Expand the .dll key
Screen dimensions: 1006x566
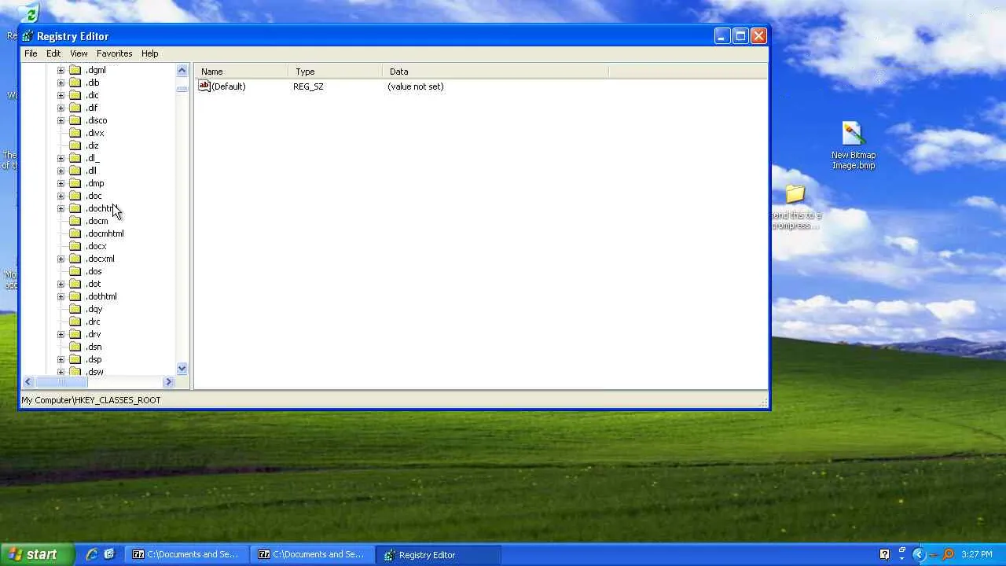point(61,171)
